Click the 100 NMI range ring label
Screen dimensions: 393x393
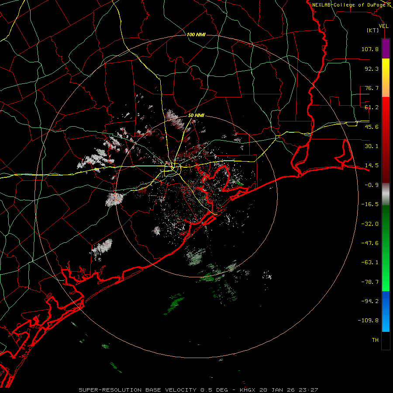(x=196, y=34)
